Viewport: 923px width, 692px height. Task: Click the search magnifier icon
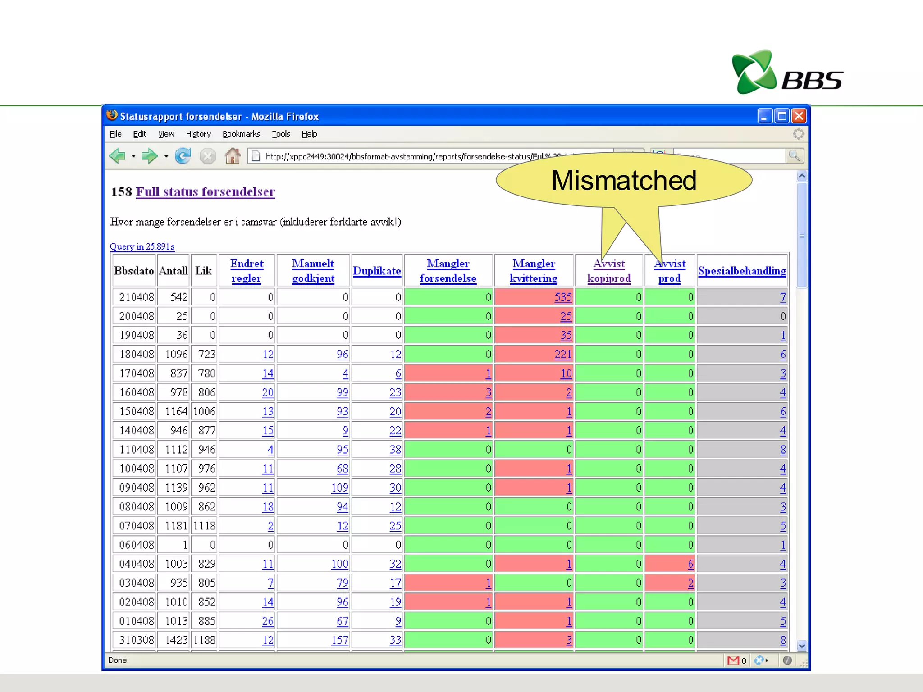coord(794,156)
